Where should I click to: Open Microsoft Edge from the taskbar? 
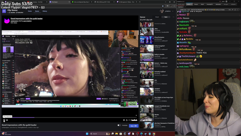[142, 134]
